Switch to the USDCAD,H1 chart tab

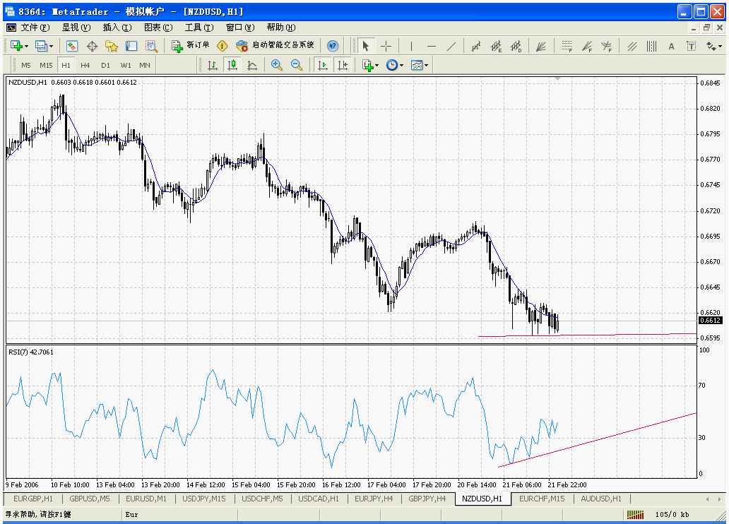(x=319, y=499)
